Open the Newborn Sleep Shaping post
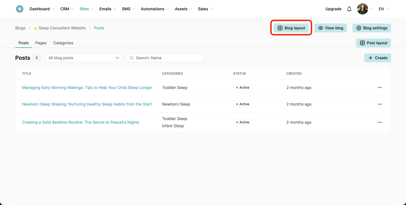 tap(87, 104)
